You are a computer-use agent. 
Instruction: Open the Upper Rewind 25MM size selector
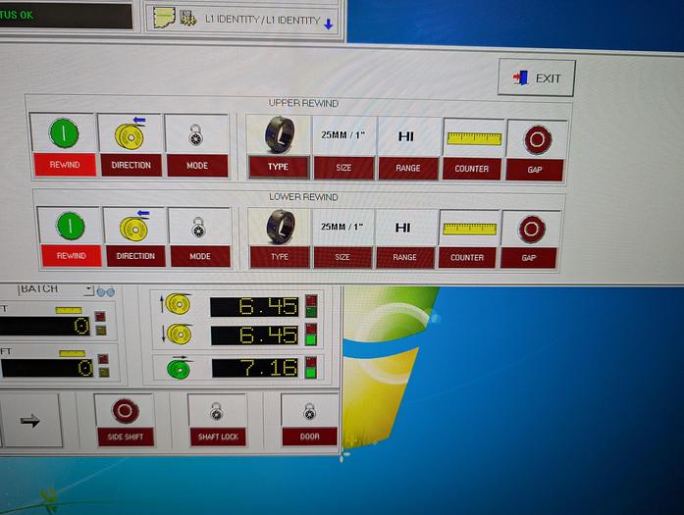[x=343, y=136]
